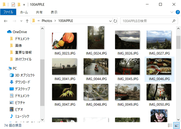
Task: Click the path chevron after Photos
Action: point(55,21)
